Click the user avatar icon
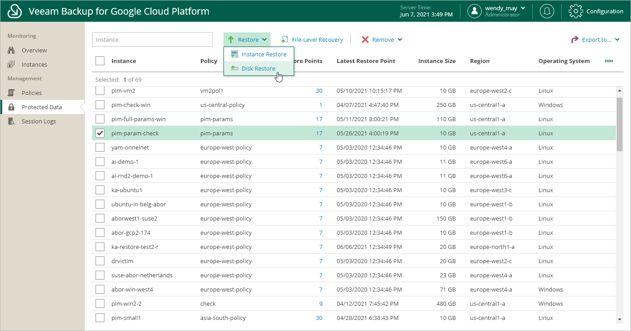 tap(475, 11)
